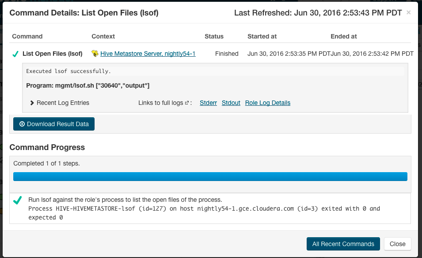Screen dimensions: 422x258
Task: Click the Command column header
Action: point(27,36)
